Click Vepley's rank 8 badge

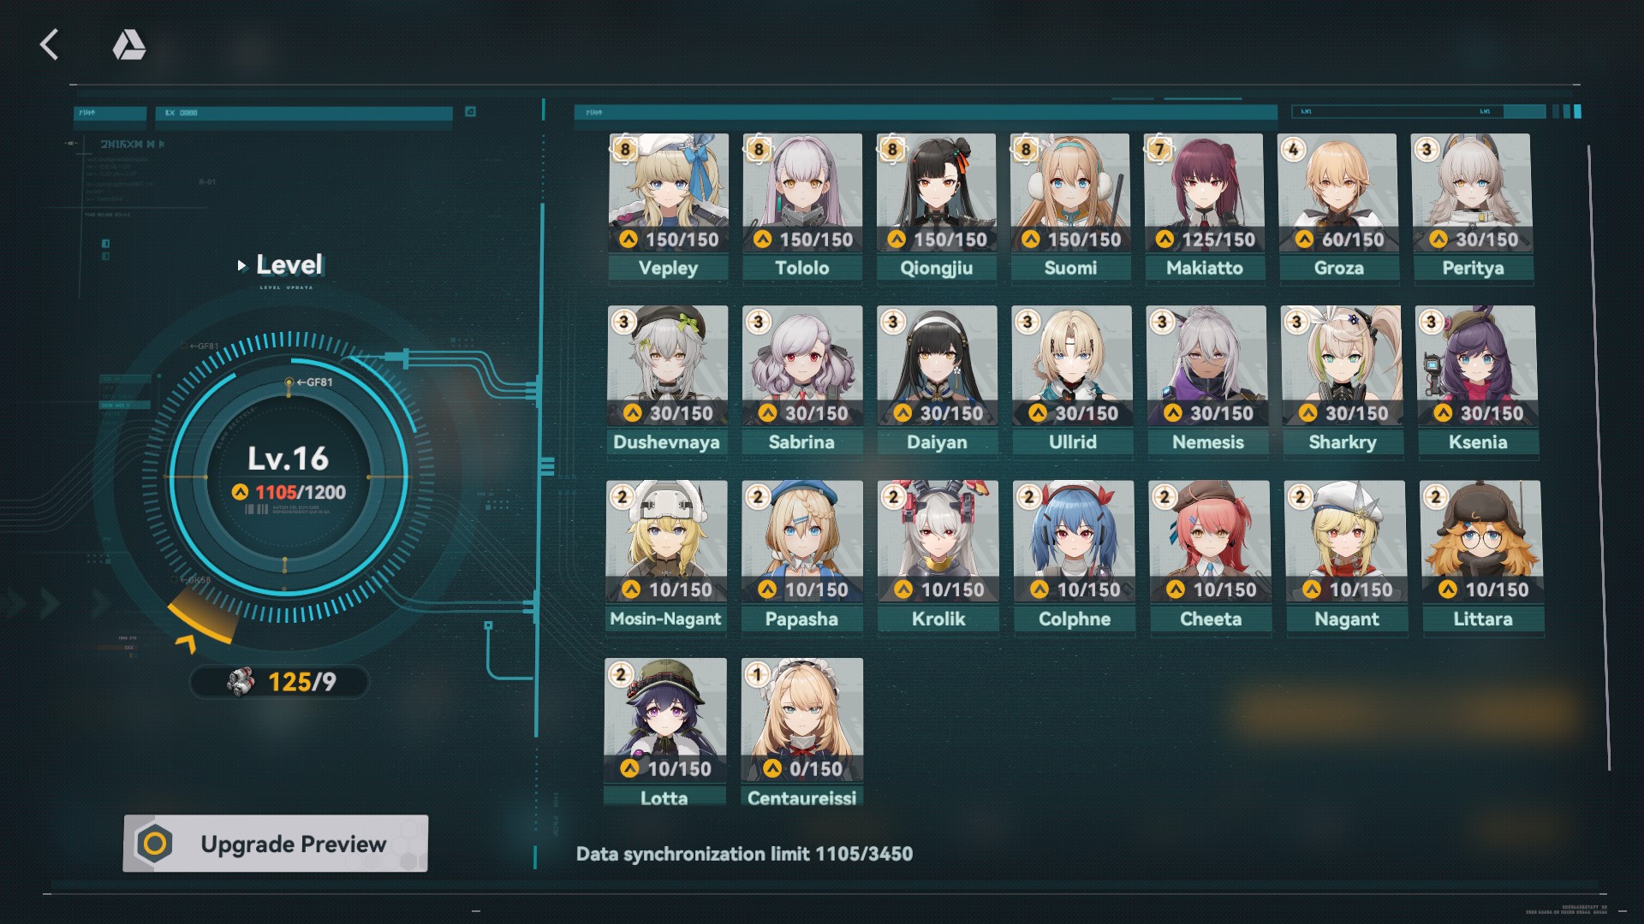(x=625, y=149)
